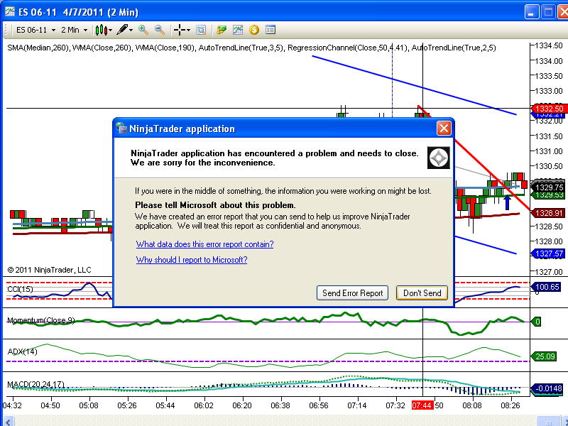Select the Momentum(Close,9) indicator label
568x426 pixels.
[x=41, y=320]
